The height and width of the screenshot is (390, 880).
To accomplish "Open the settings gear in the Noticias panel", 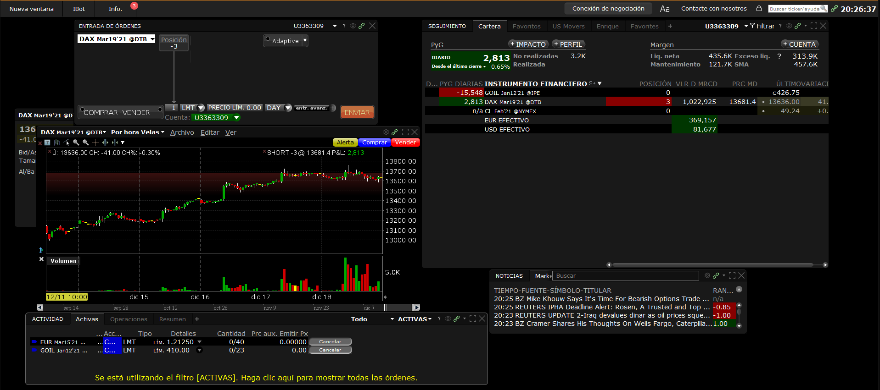I will [x=707, y=275].
